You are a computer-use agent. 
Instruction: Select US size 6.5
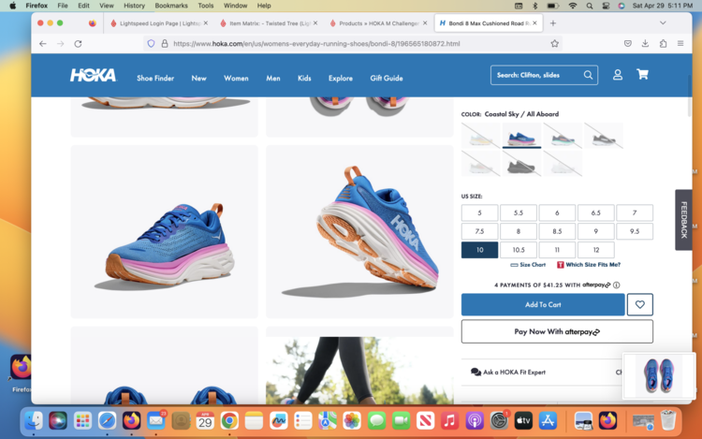[x=596, y=212]
